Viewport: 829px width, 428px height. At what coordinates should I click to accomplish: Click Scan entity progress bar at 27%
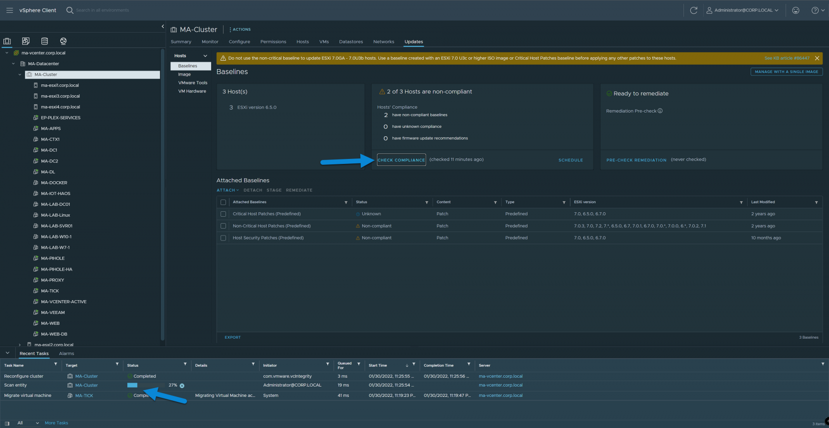point(147,385)
